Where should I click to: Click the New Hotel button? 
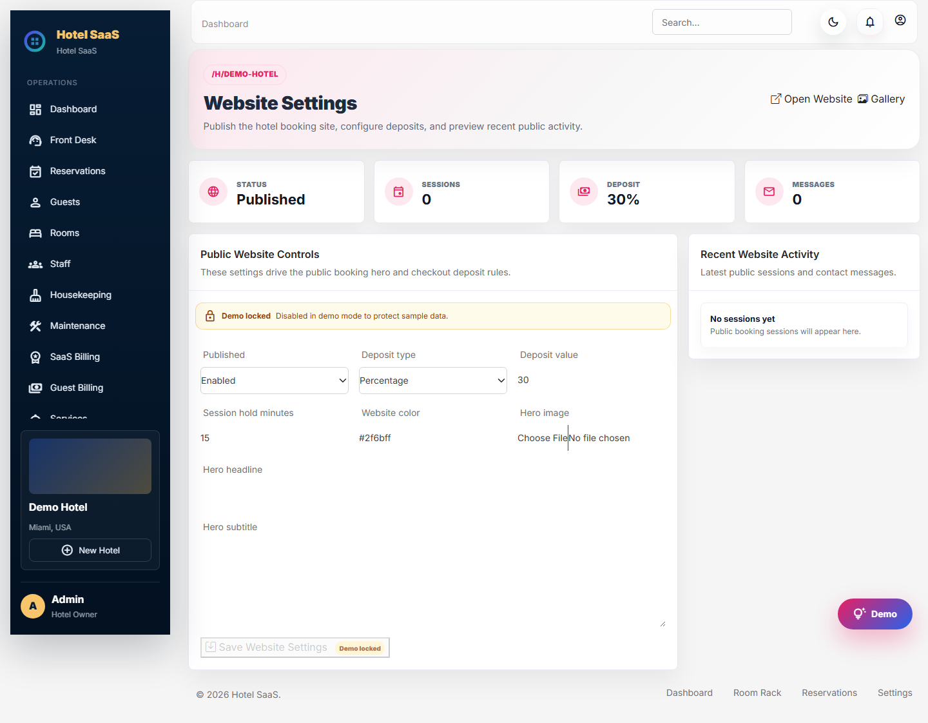pos(90,550)
